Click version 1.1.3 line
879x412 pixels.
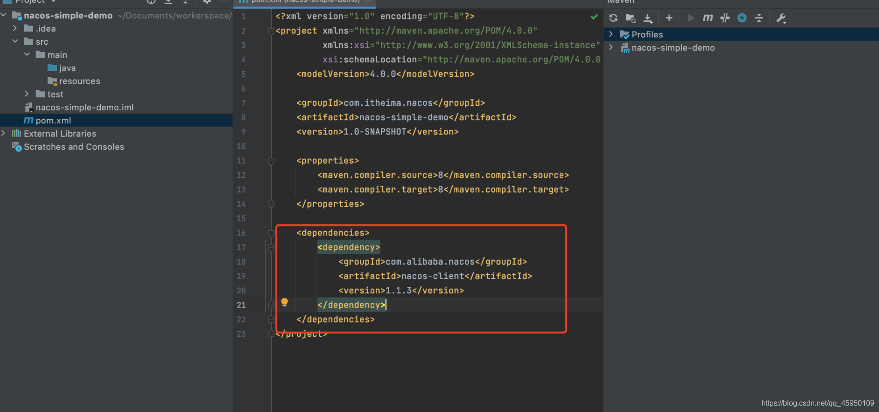pos(401,291)
